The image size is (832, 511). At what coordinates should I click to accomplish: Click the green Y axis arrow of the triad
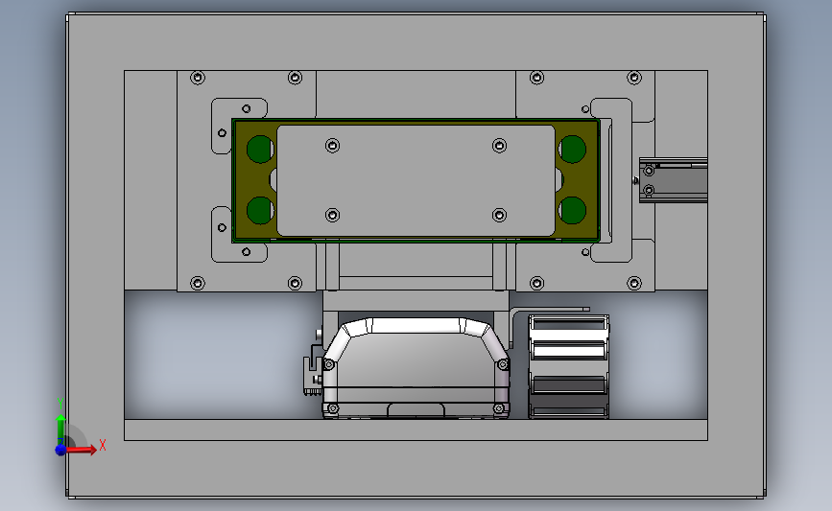[x=61, y=428]
